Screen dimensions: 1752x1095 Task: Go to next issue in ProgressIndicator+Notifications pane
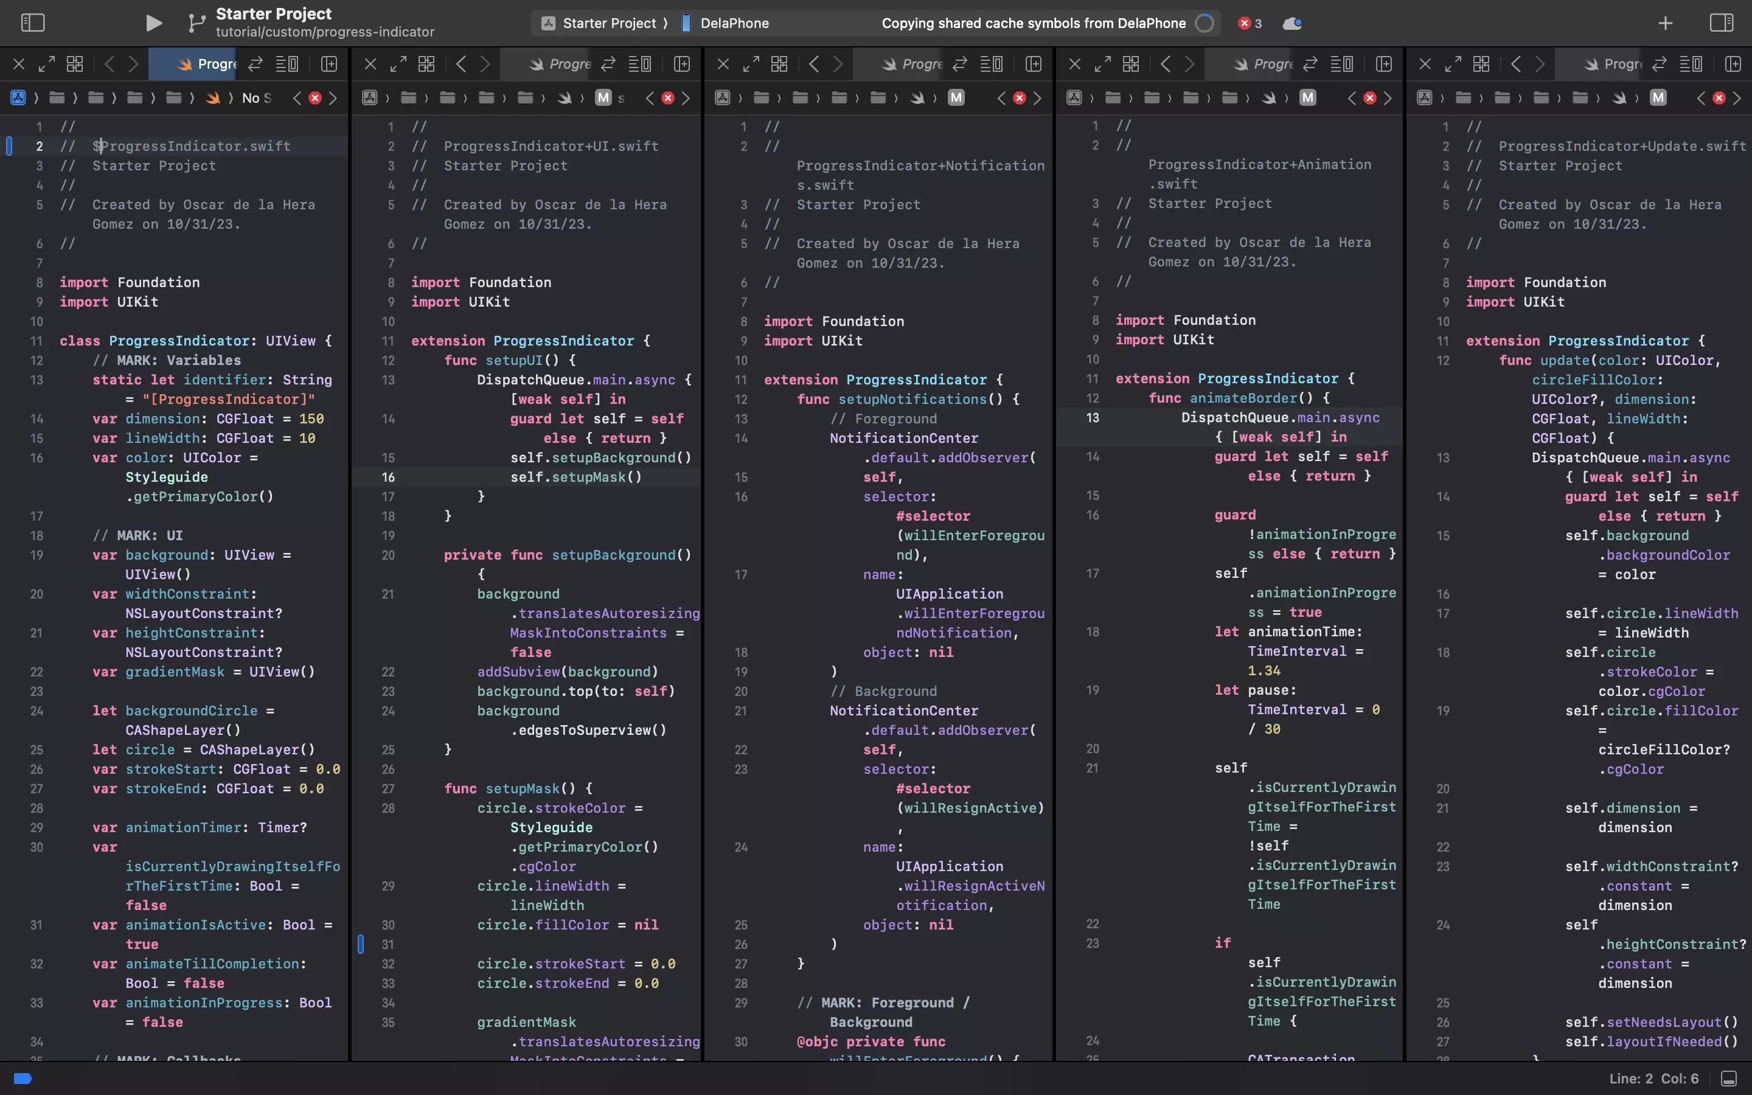(1037, 97)
